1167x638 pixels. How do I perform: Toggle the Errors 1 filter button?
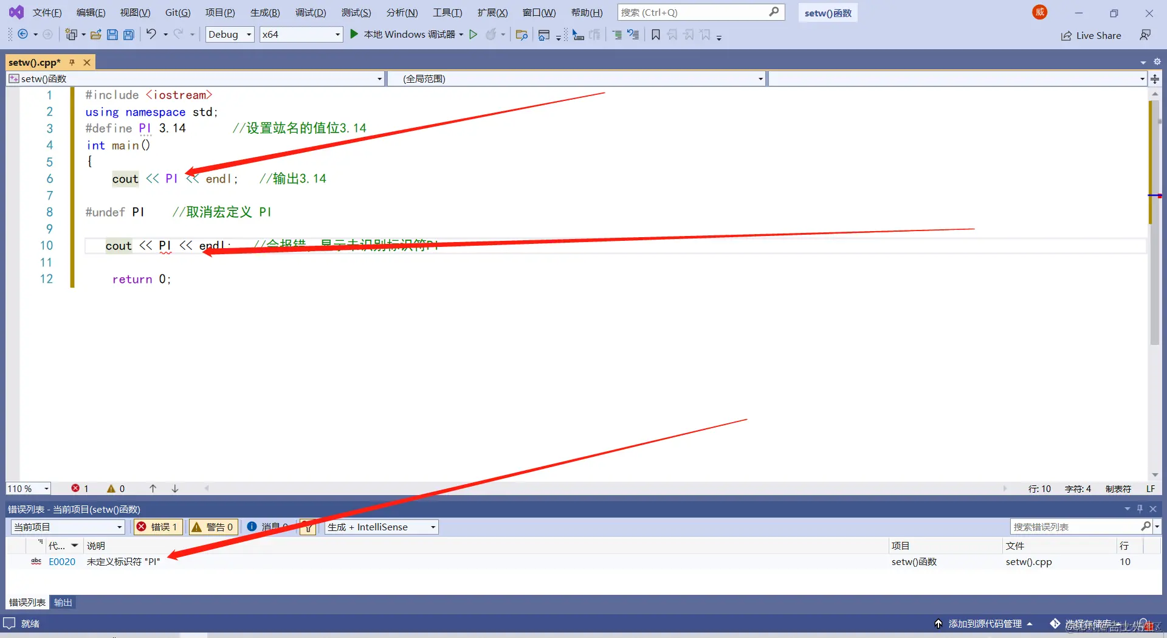[158, 527]
